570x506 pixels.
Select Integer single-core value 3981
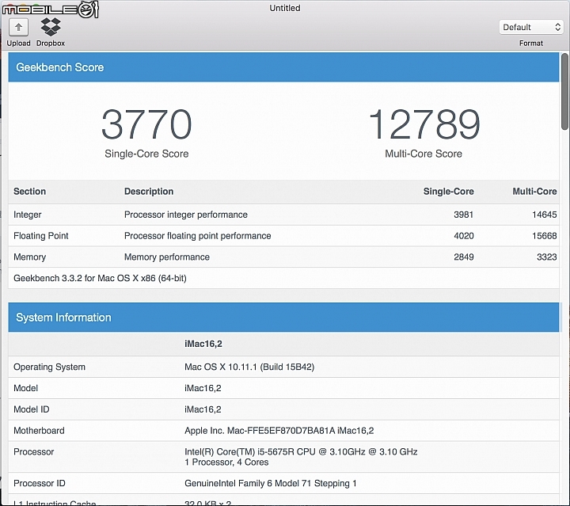tap(463, 215)
